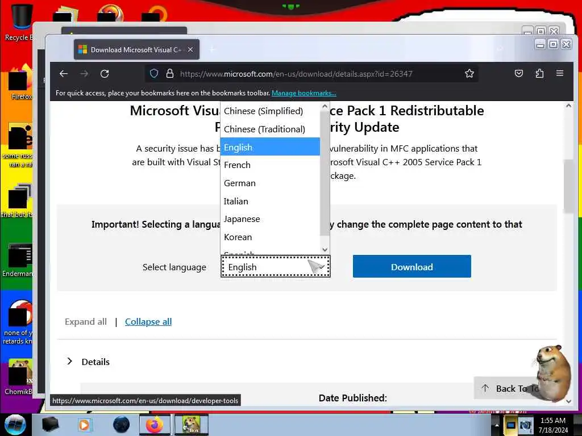Click the Firefox taskbar button
The image size is (582, 436).
155,425
